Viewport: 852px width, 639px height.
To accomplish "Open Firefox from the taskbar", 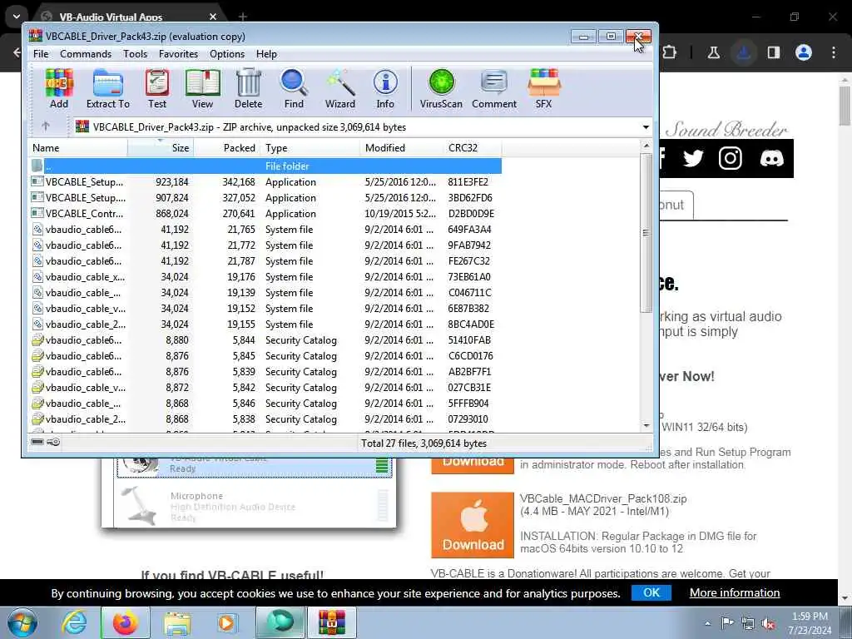I will (125, 622).
